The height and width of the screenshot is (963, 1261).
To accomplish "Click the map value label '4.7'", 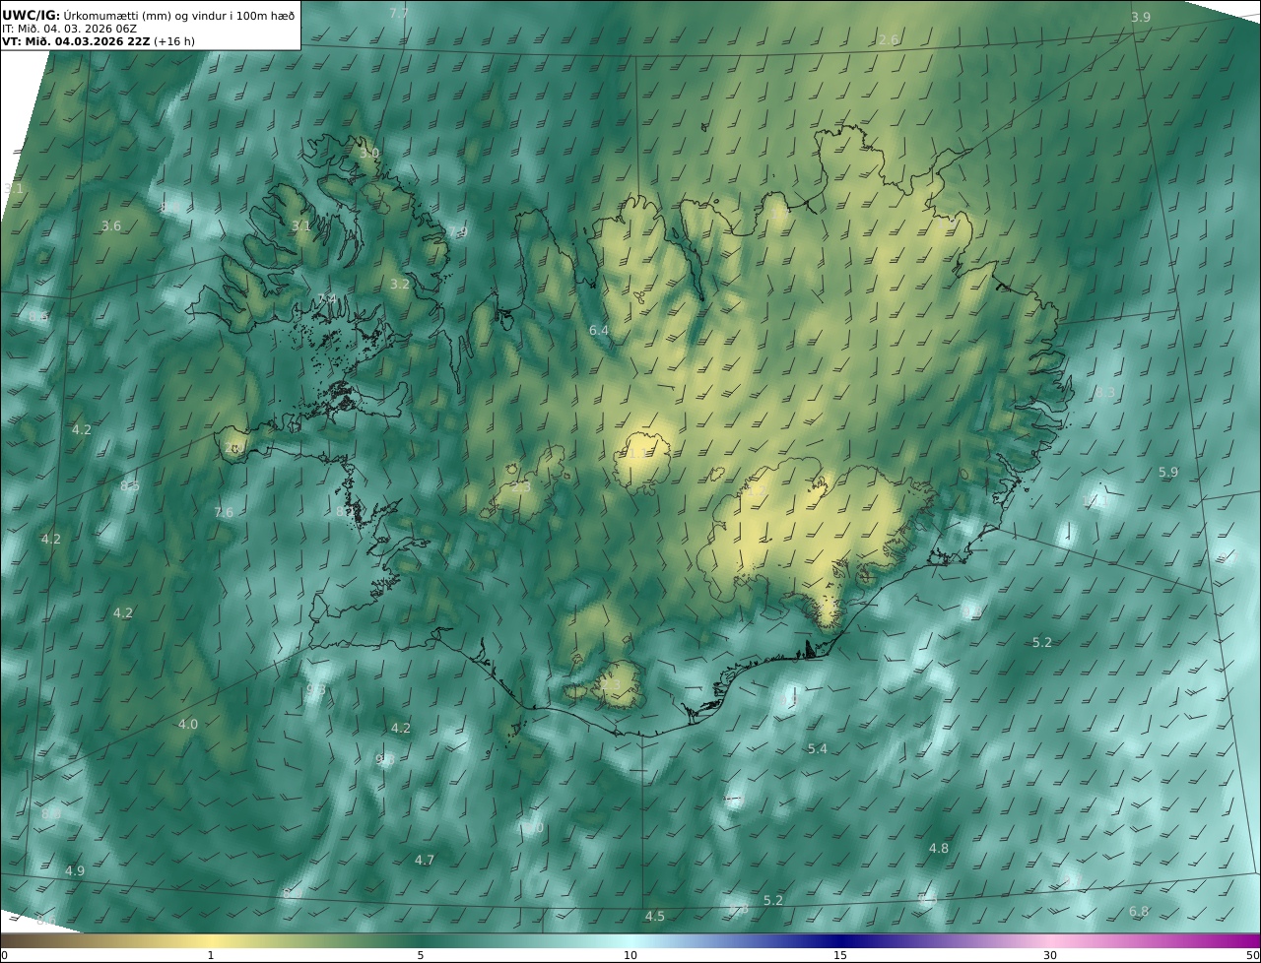I will [x=425, y=861].
